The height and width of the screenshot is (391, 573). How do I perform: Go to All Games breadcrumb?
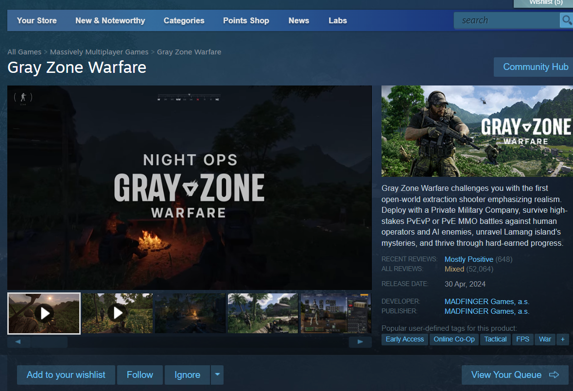[x=24, y=52]
